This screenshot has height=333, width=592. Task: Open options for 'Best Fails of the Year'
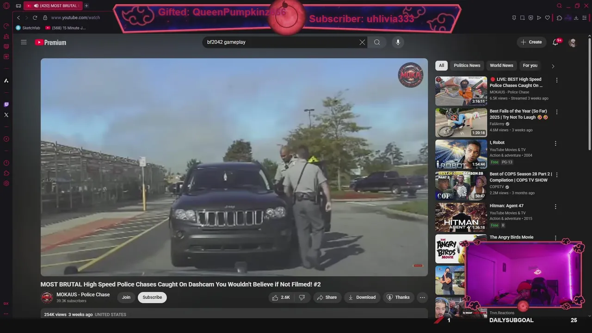[556, 112]
